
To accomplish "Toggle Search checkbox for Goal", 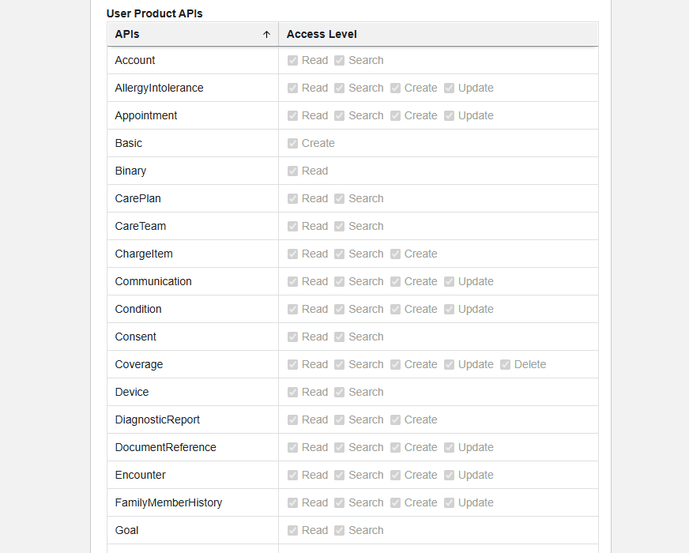I will click(340, 531).
